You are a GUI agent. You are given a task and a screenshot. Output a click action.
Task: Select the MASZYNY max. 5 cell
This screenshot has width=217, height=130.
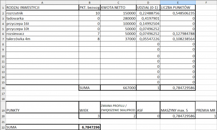[178, 110]
